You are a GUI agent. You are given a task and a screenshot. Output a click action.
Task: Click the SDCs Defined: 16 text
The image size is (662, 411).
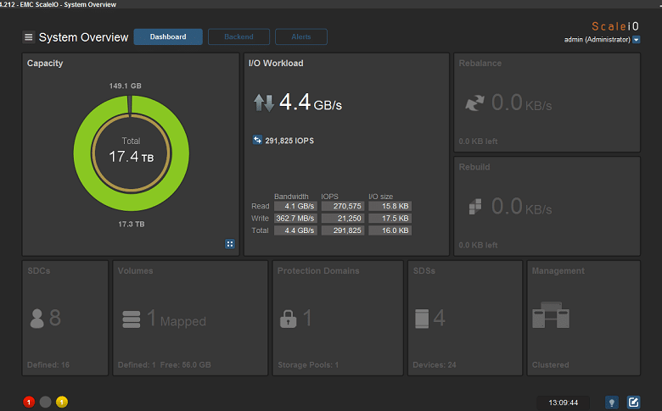pos(48,365)
